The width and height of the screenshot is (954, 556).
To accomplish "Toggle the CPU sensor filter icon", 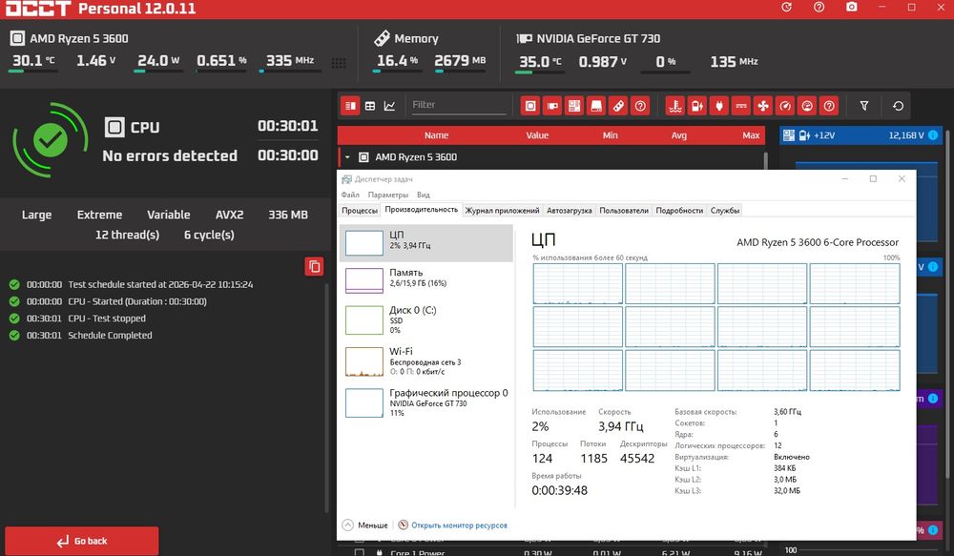I will (x=530, y=106).
